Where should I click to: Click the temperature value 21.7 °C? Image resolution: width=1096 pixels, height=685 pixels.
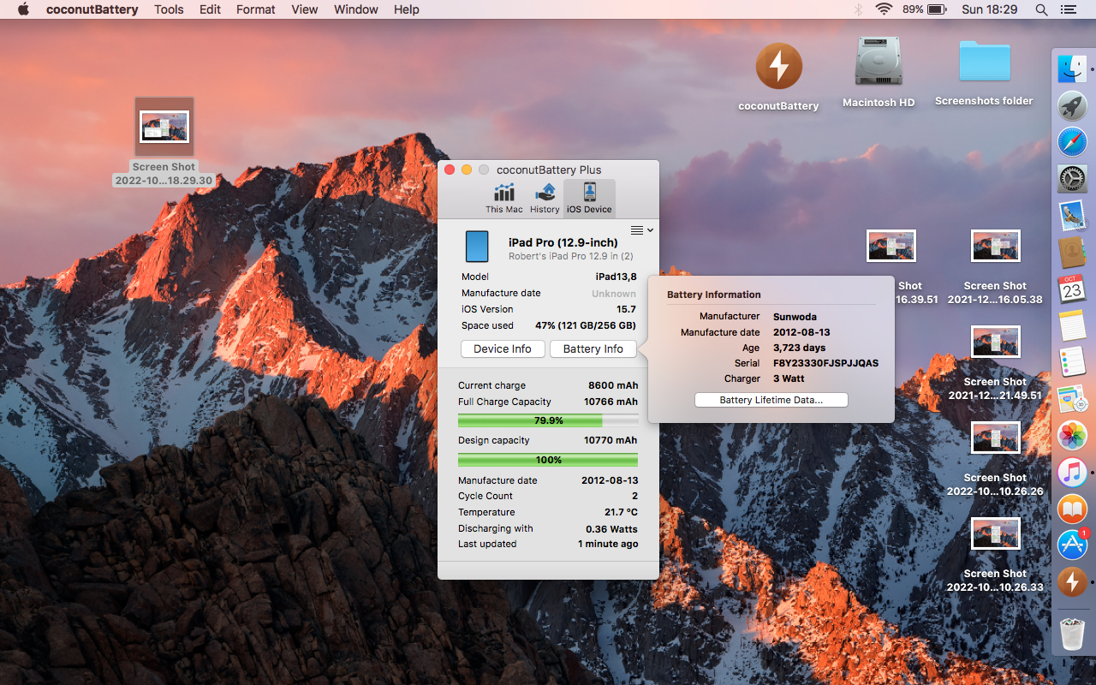click(x=621, y=512)
